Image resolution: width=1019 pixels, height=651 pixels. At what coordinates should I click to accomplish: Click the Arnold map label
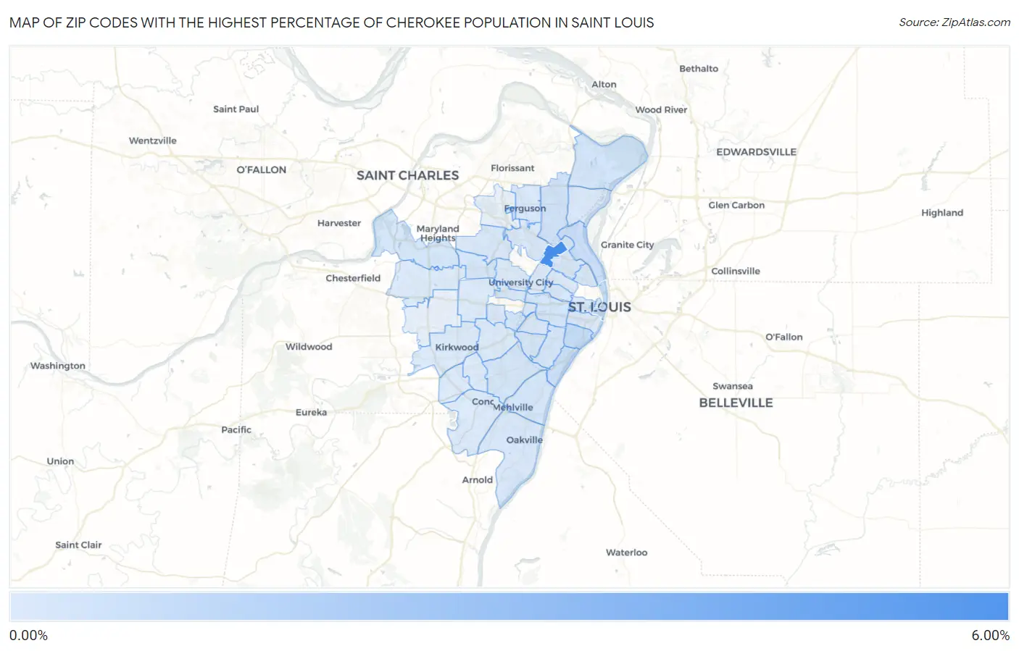tap(478, 480)
